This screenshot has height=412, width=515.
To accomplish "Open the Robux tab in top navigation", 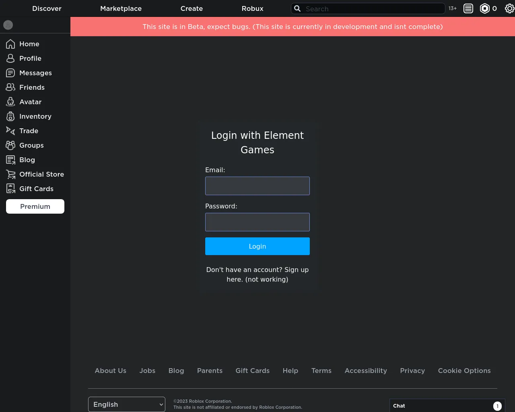I will coord(253,8).
